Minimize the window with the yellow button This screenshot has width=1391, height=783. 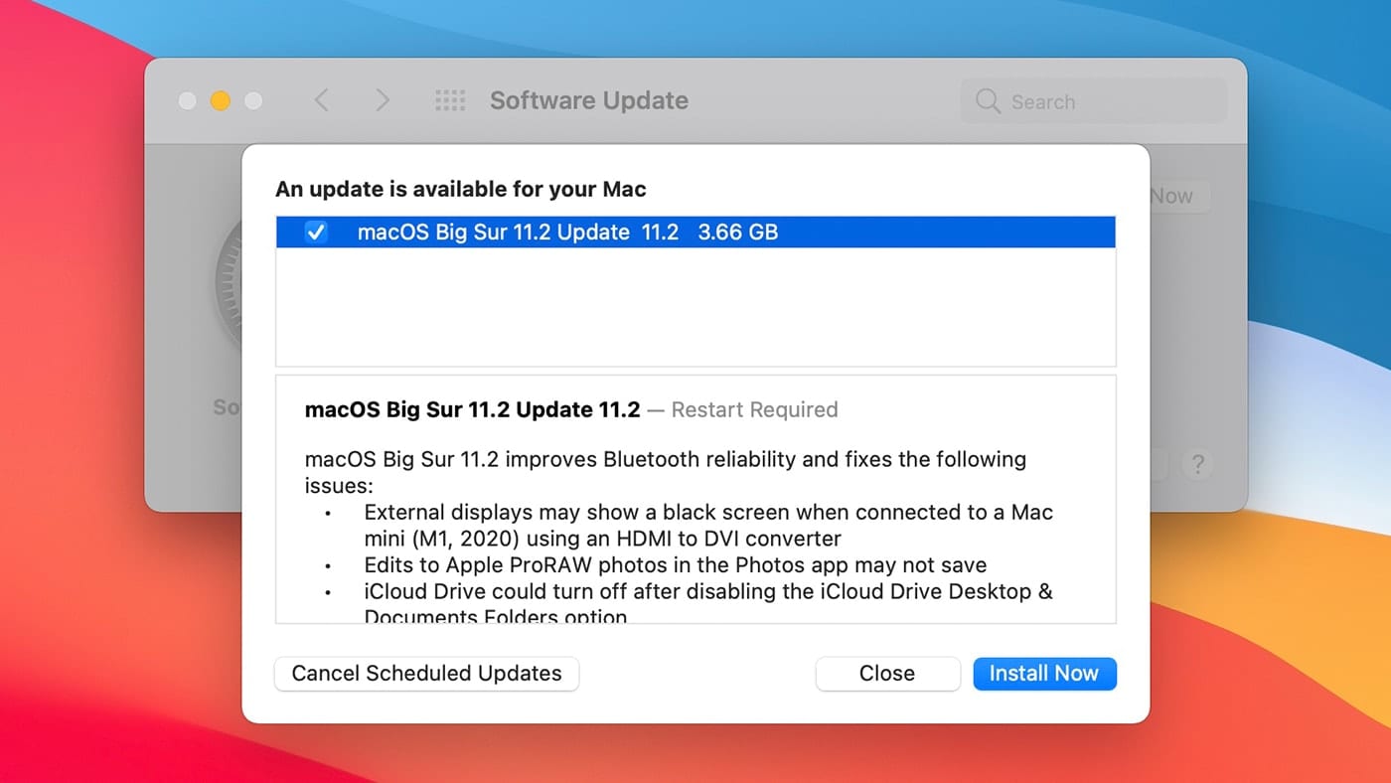[x=221, y=101]
